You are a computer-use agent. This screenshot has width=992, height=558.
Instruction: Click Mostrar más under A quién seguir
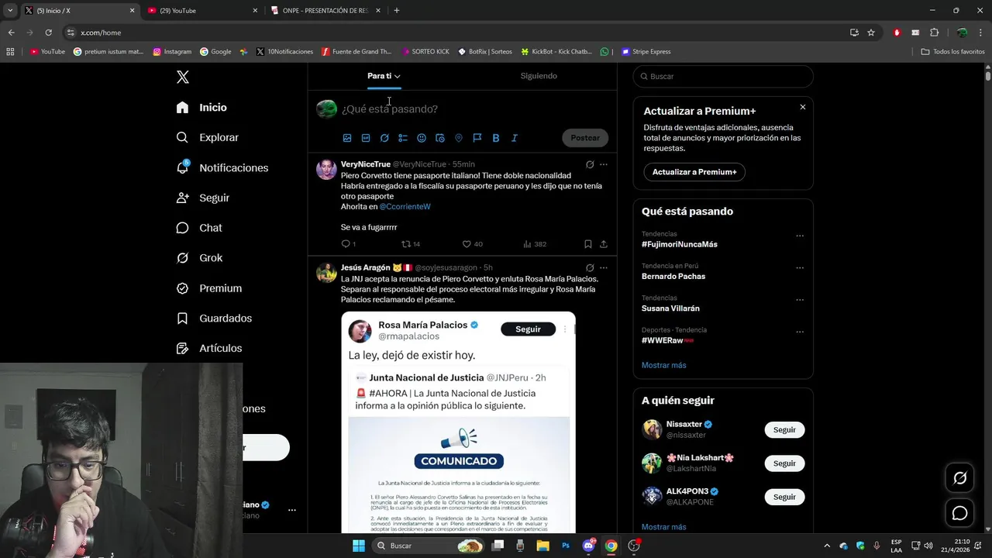click(x=663, y=527)
